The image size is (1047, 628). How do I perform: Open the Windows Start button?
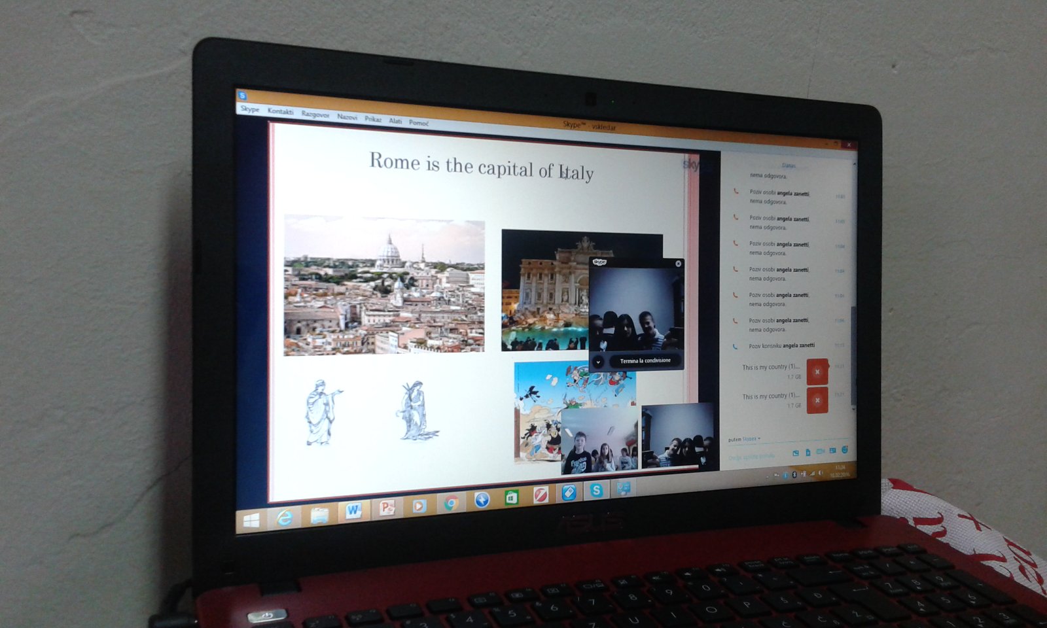point(251,520)
